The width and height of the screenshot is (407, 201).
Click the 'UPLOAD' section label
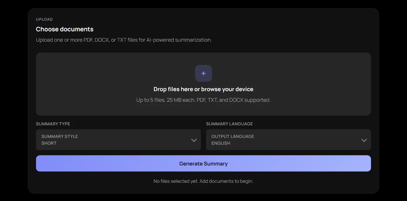pyautogui.click(x=44, y=19)
